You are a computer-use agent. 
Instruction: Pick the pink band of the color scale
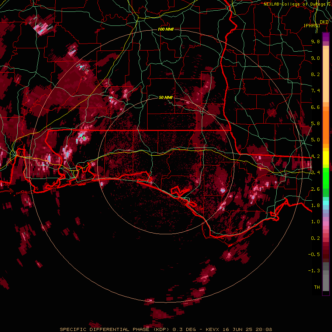tap(326, 224)
